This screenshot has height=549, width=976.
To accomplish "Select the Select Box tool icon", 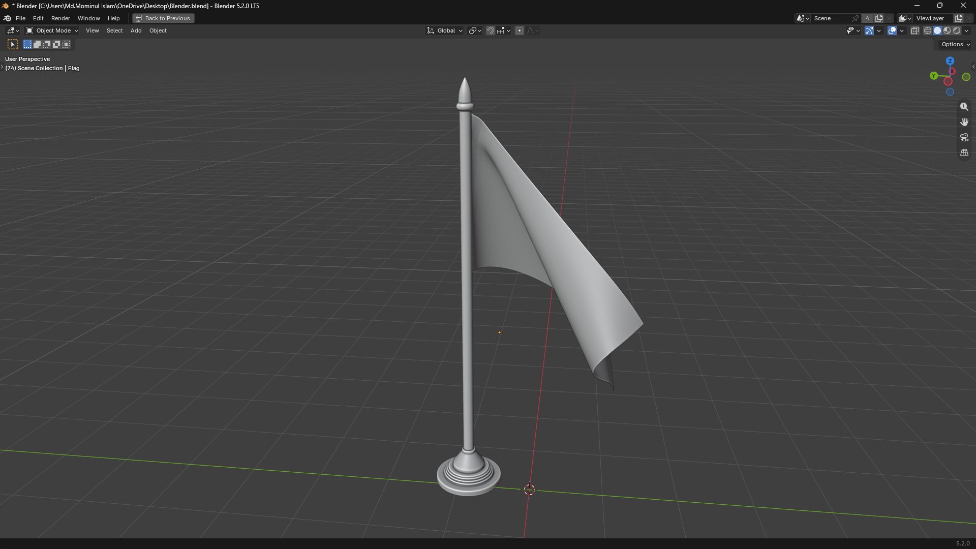I will pos(13,44).
